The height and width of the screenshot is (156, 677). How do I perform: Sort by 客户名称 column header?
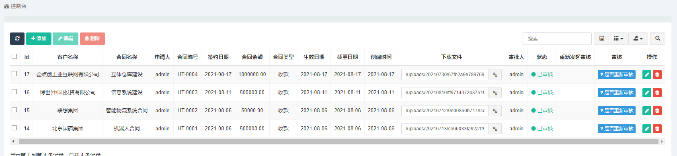(x=68, y=57)
